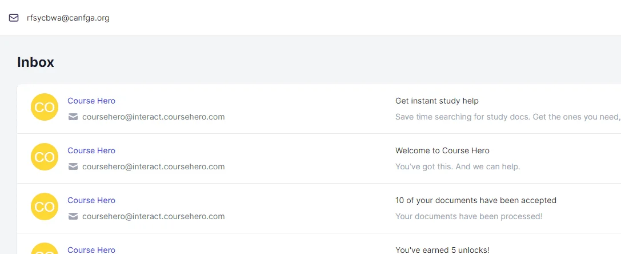Screen dimensions: 621x254
Task: Select the rfsycbwa@canfga.org address text
Action: click(x=68, y=18)
